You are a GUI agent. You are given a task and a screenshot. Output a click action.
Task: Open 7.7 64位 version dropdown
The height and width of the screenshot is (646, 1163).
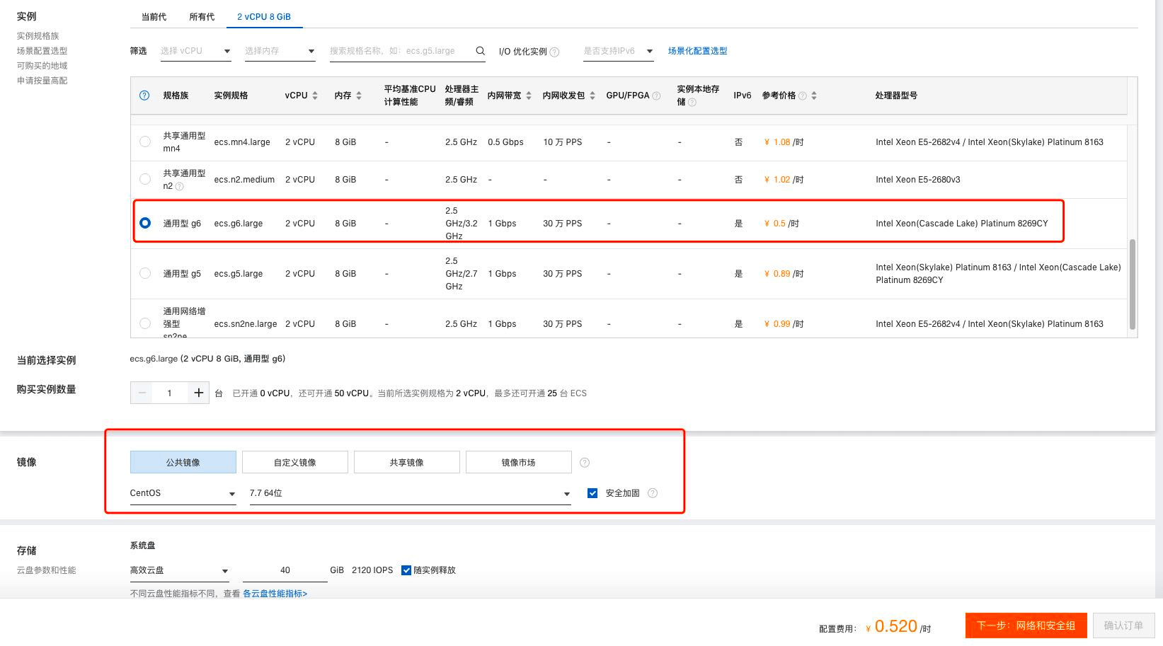(410, 493)
